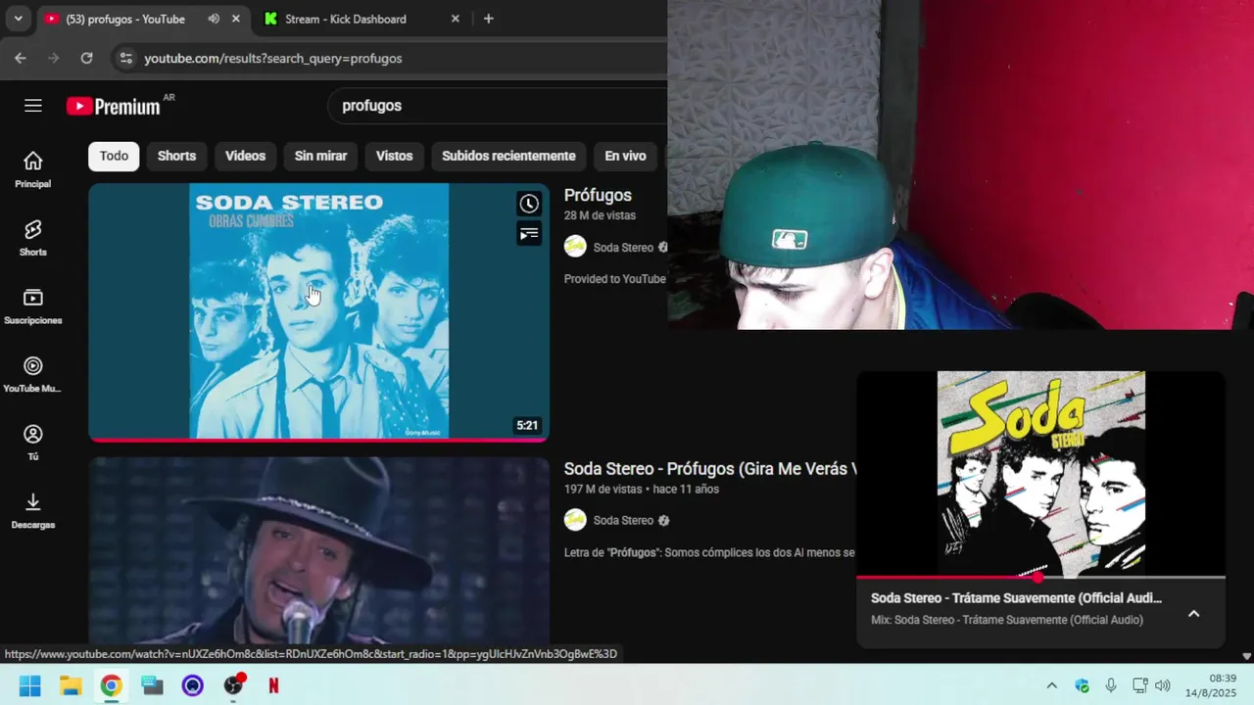Switch to Stream - Kick Dashboard tab
The image size is (1254, 705).
click(x=346, y=19)
